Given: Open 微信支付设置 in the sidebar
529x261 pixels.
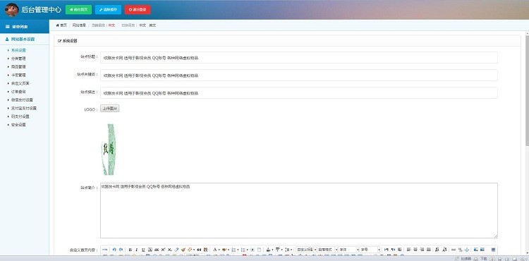Looking at the screenshot, I should tap(22, 99).
